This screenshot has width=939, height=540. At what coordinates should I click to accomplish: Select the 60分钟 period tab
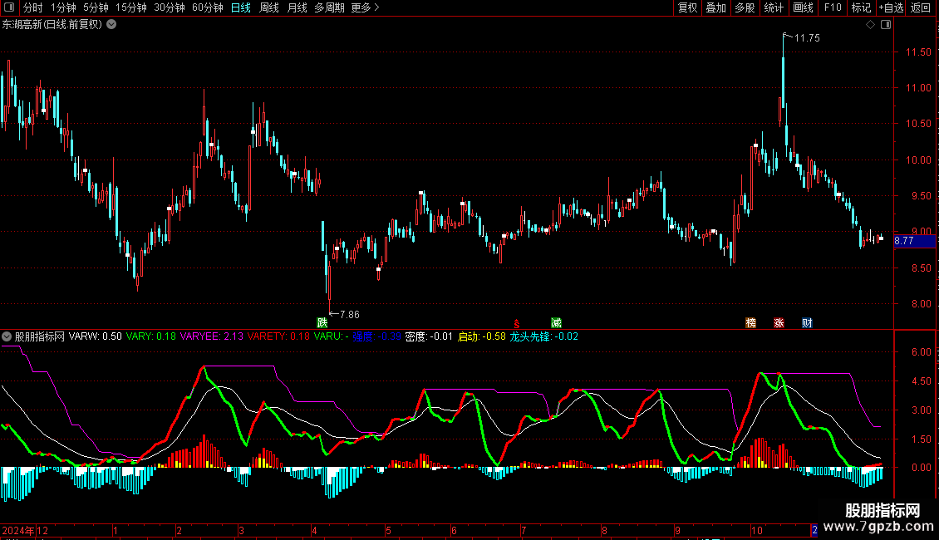208,7
